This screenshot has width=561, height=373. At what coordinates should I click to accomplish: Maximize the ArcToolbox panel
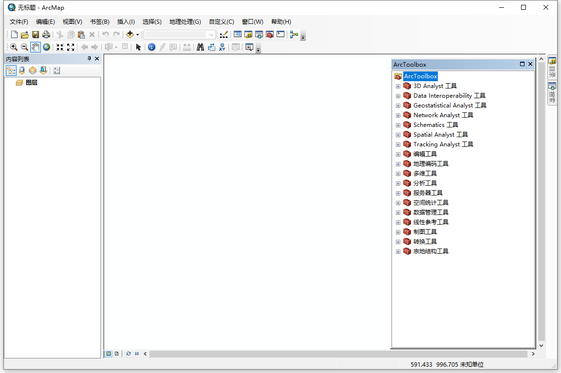(522, 64)
